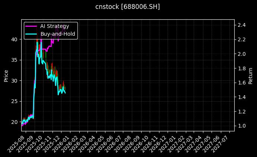
Task: Click the magenta line swatch in legend
Action: (x=31, y=26)
